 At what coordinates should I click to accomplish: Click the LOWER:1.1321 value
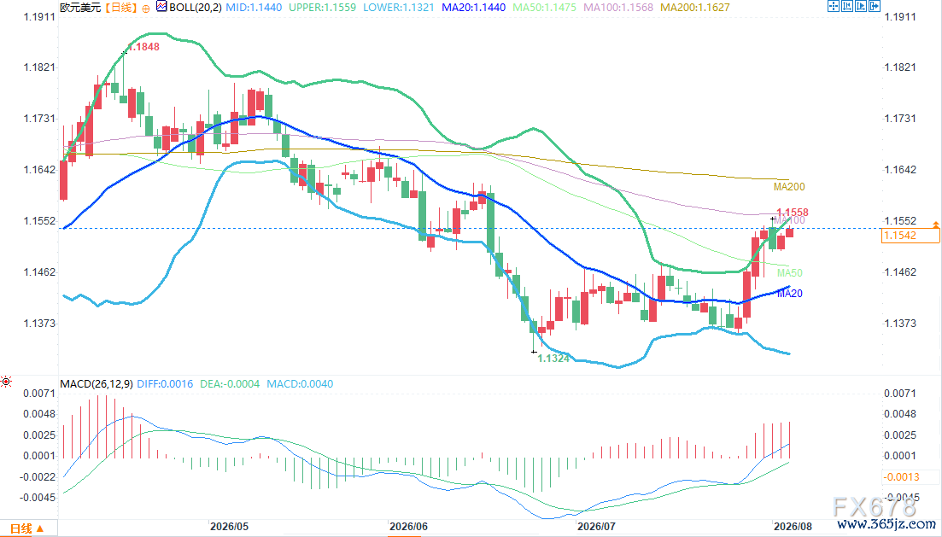pos(398,8)
